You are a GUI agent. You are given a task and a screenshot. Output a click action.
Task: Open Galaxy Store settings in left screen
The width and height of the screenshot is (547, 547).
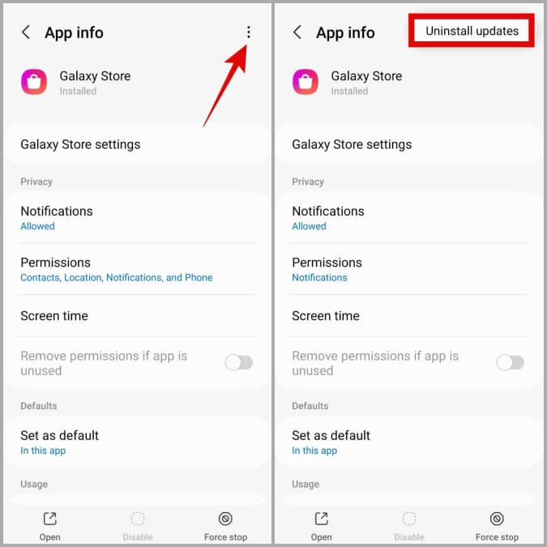[137, 144]
